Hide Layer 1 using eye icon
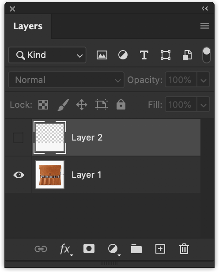 (19, 175)
